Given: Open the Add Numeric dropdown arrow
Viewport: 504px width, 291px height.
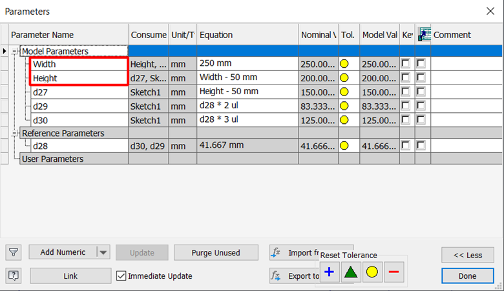Looking at the screenshot, I should pos(103,252).
